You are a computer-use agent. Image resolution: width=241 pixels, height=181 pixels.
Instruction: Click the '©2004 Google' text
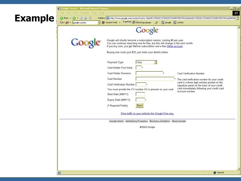(147, 127)
